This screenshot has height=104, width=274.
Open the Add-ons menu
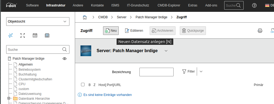pyautogui.click(x=211, y=5)
